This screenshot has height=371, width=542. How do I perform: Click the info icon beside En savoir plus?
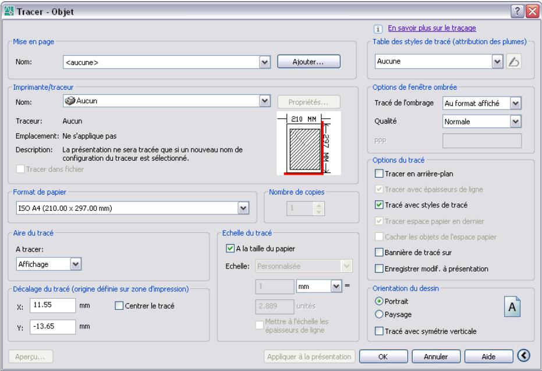(x=378, y=29)
